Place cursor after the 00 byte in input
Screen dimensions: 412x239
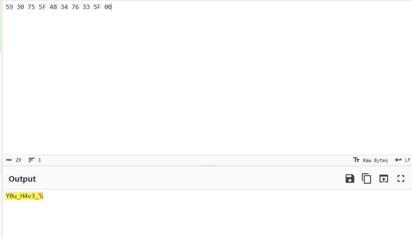pyautogui.click(x=112, y=7)
